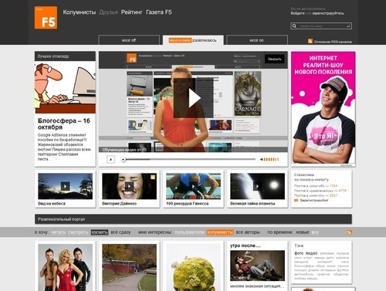The image size is (386, 291).
Task: Click the фото tag
Action: 299,253
